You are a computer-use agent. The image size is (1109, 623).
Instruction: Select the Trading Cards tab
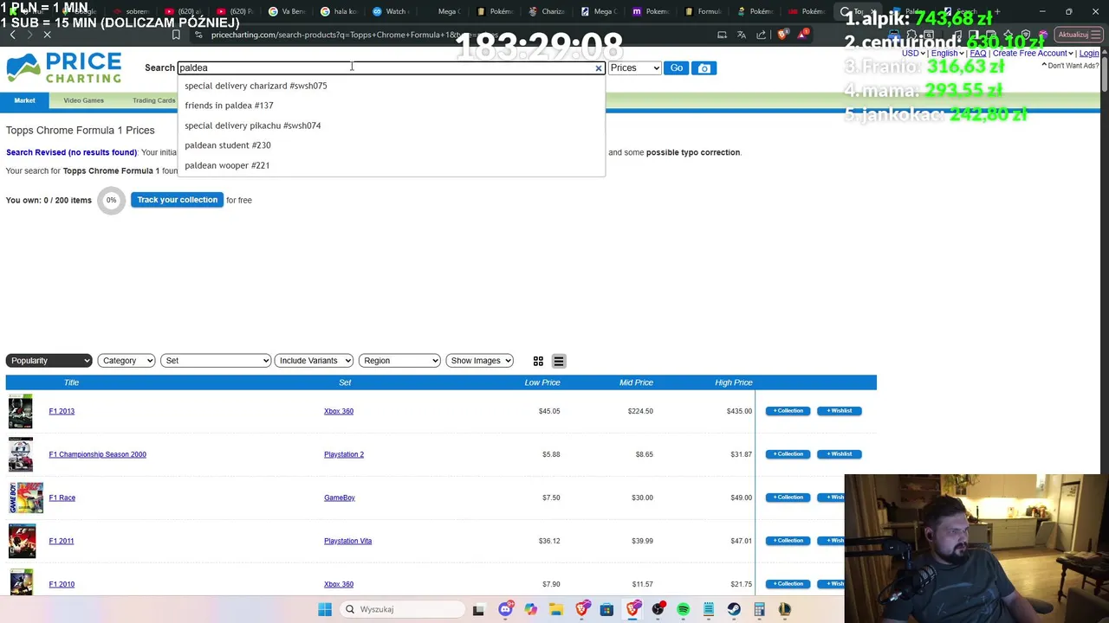pos(153,101)
